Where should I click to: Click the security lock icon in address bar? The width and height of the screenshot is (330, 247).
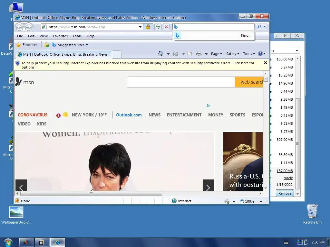[148, 27]
